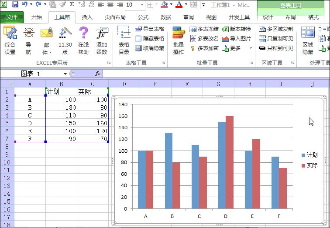Toggle 取消隐藏 unhide sheets option

pos(150,48)
